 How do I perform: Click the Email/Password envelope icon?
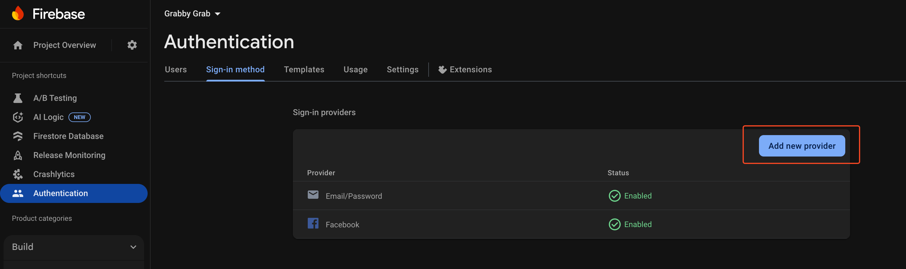(313, 195)
